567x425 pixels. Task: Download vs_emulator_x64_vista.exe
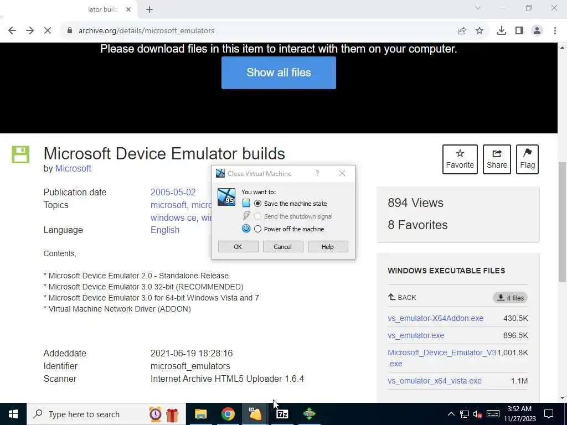[x=435, y=381]
